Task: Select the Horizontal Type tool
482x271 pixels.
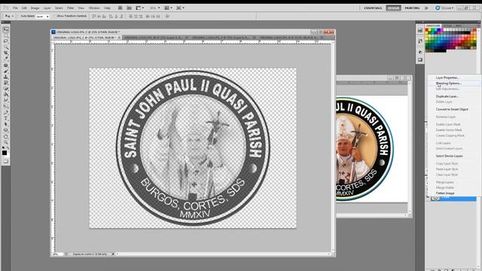Action: tap(5, 118)
